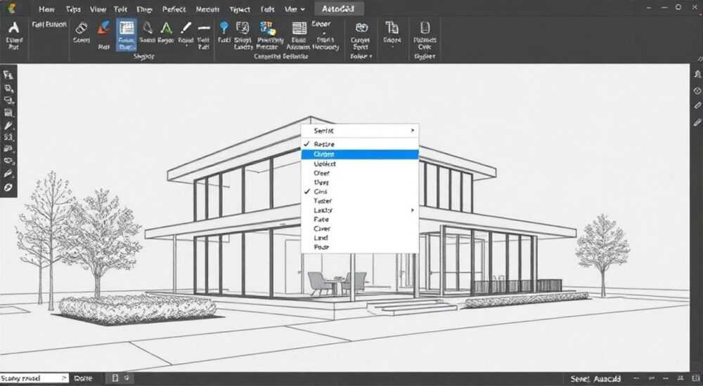
Task: Click the white diagonal pen ribbon icon
Action: [186, 28]
